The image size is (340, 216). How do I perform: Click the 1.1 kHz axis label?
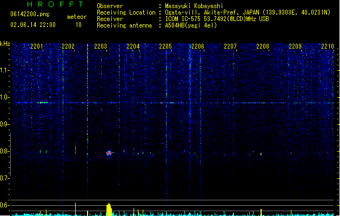point(4,70)
